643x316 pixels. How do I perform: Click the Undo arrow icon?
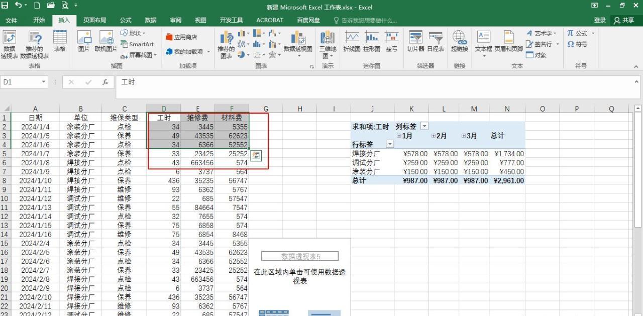19,6
